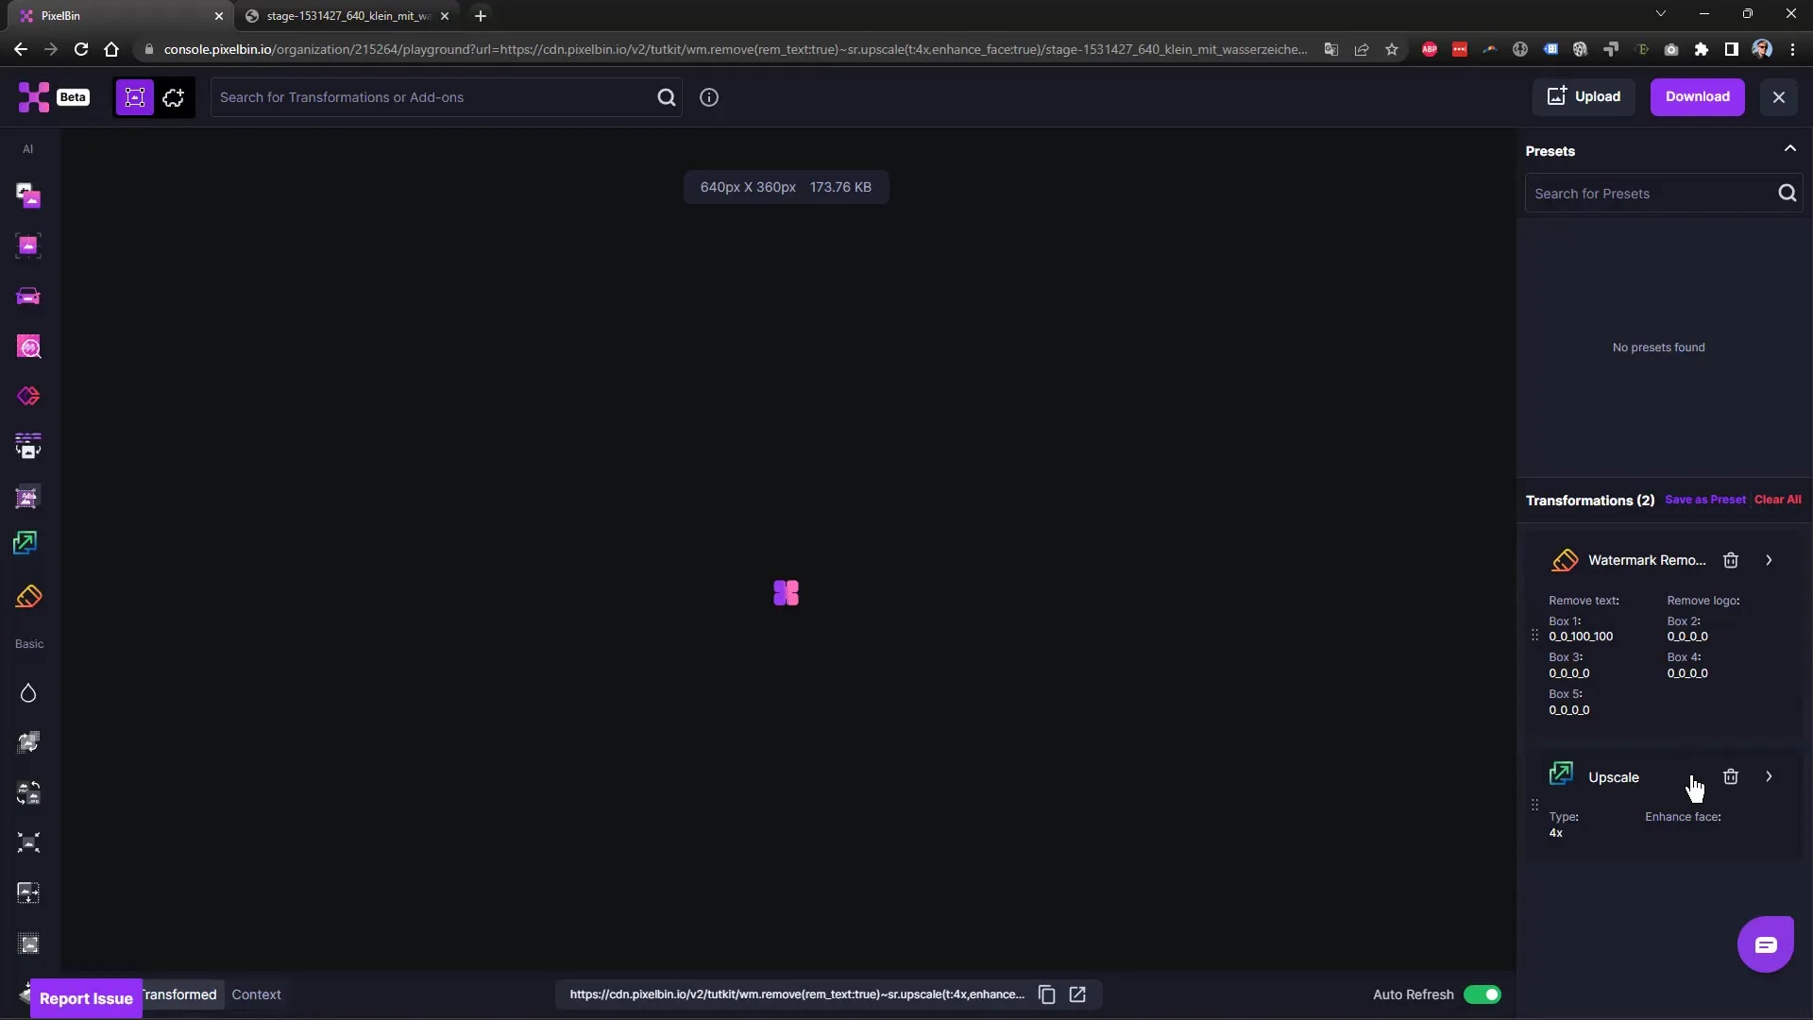The image size is (1813, 1020).
Task: Toggle Auto Refresh switch
Action: (1483, 994)
